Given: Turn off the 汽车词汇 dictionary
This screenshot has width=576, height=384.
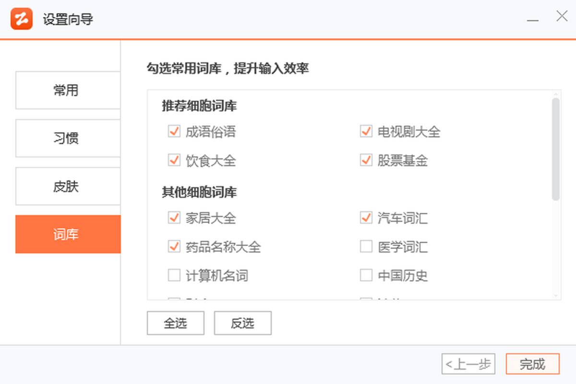Looking at the screenshot, I should pos(366,218).
